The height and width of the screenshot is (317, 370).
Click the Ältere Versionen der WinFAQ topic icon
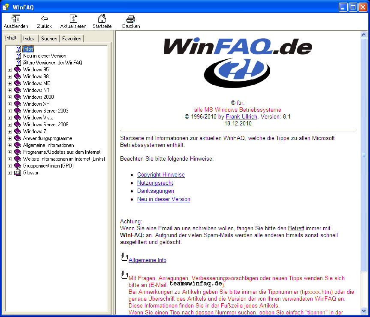18,63
